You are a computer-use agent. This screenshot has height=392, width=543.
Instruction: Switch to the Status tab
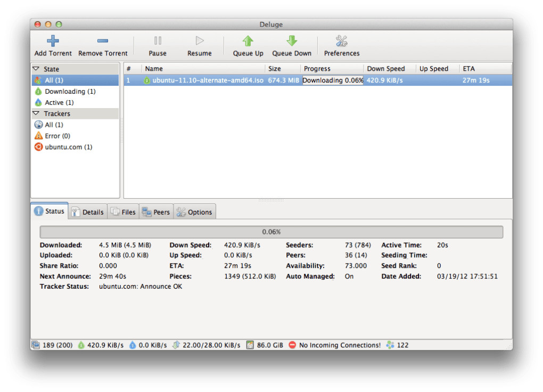pyautogui.click(x=50, y=211)
